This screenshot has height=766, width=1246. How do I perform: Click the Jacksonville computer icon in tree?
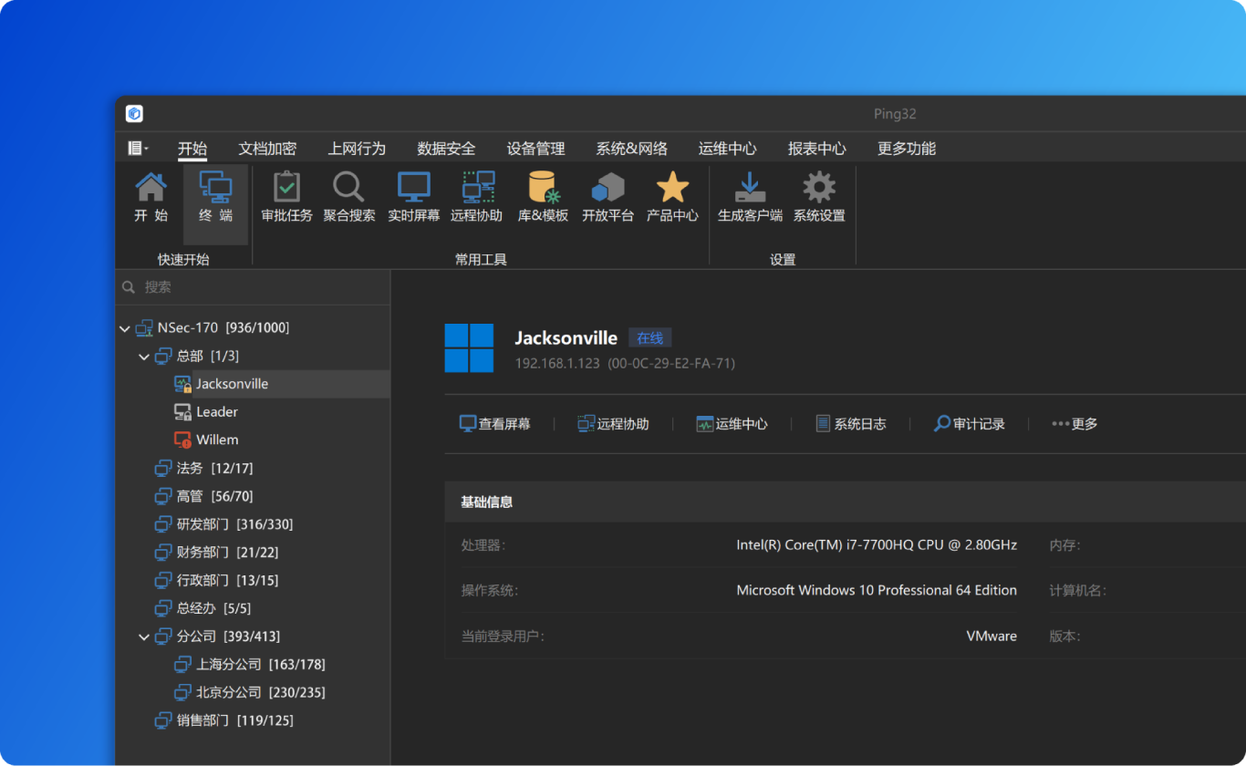point(182,384)
